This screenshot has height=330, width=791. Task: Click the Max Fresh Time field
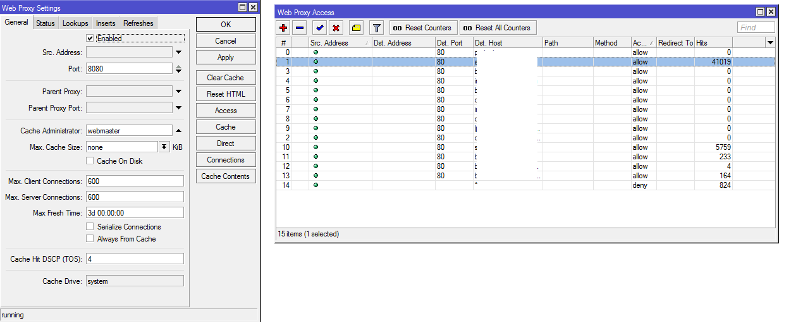(x=135, y=213)
